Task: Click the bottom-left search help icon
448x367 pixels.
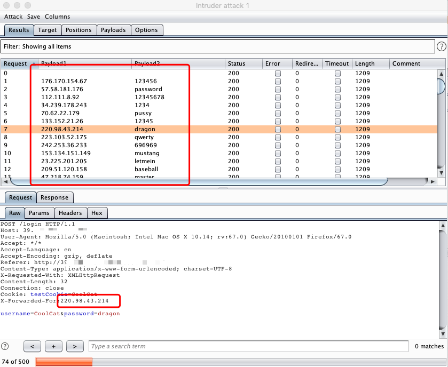Action: [5, 346]
